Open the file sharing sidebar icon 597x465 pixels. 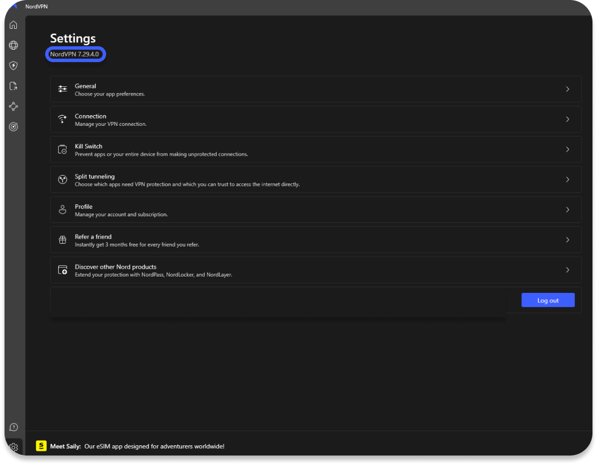14,86
